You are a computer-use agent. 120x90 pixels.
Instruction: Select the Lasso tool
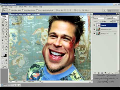(x=3, y=22)
